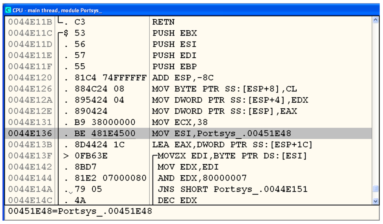This screenshot has width=383, height=224.
Task: Click the scroll down arrow in disassembly pane
Action: [x=376, y=201]
